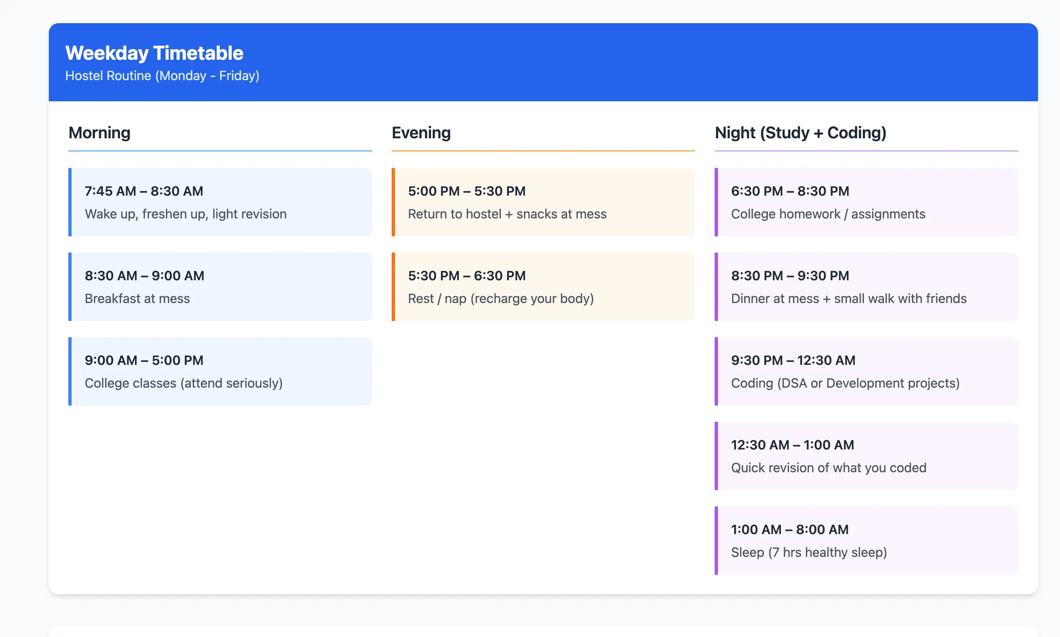Select Rest / nap (recharge your body)

coord(500,298)
